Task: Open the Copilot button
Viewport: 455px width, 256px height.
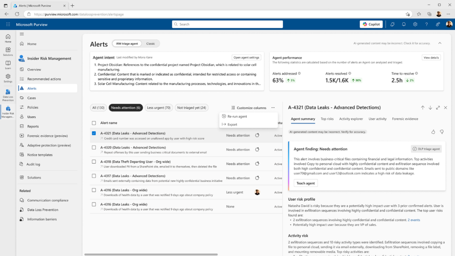Action: (371, 24)
